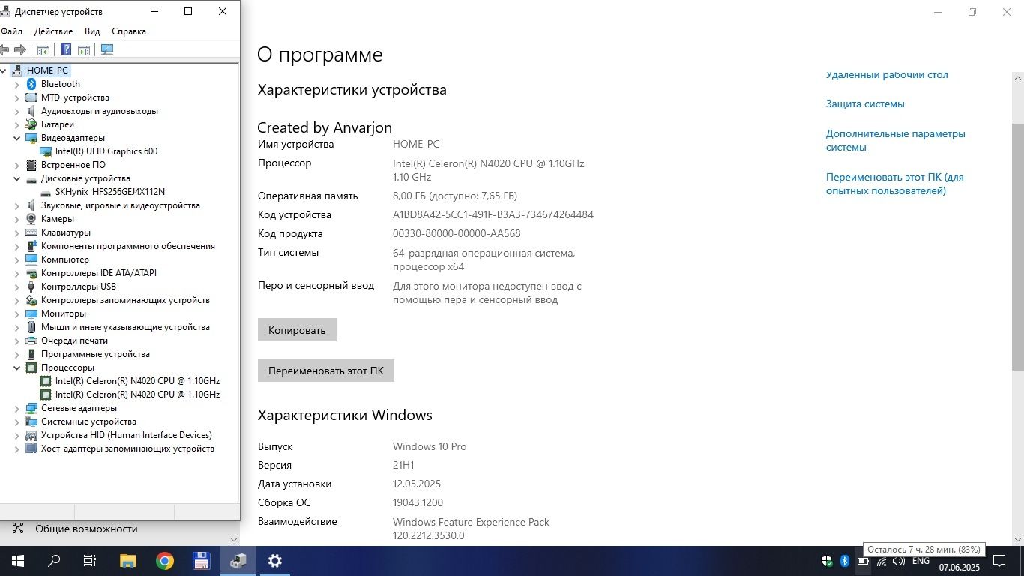Collapse the HOME-PC root node
The width and height of the screenshot is (1024, 576).
4,70
